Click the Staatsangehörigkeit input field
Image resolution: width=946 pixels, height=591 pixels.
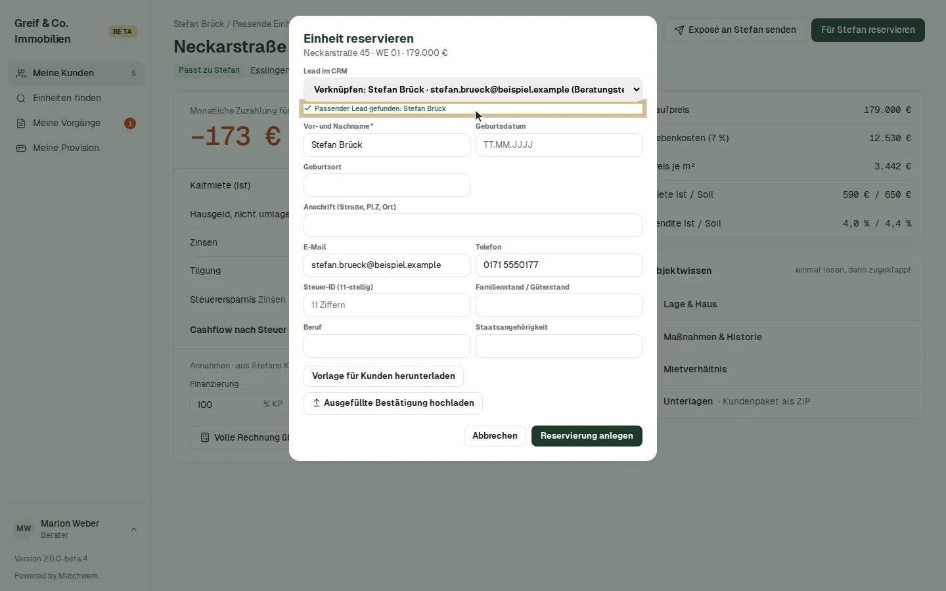(x=559, y=346)
